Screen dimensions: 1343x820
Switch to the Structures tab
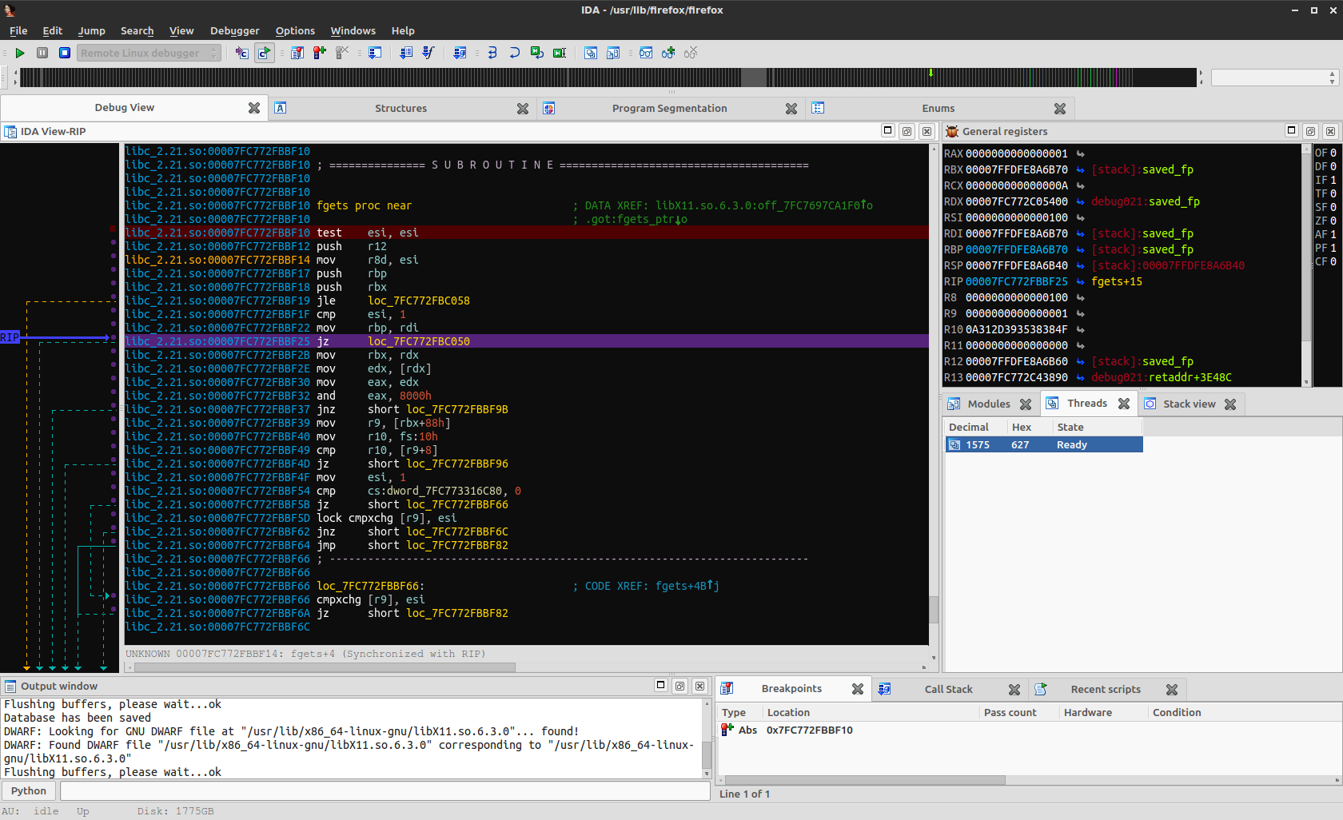coord(401,108)
